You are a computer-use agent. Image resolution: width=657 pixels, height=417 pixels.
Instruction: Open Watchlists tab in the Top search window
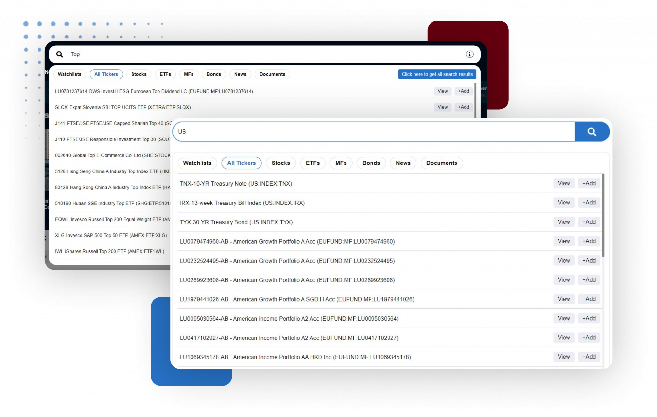click(x=70, y=74)
